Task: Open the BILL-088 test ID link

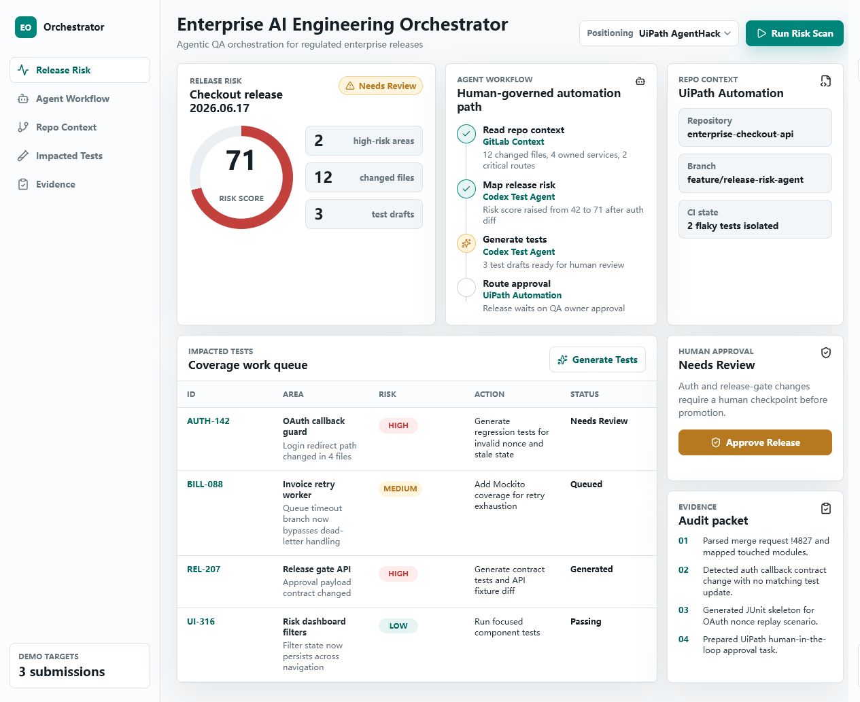Action: click(205, 484)
